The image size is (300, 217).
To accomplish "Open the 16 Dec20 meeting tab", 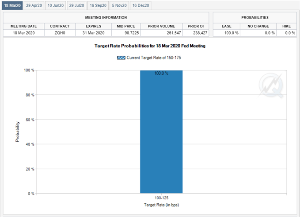I will coord(141,6).
